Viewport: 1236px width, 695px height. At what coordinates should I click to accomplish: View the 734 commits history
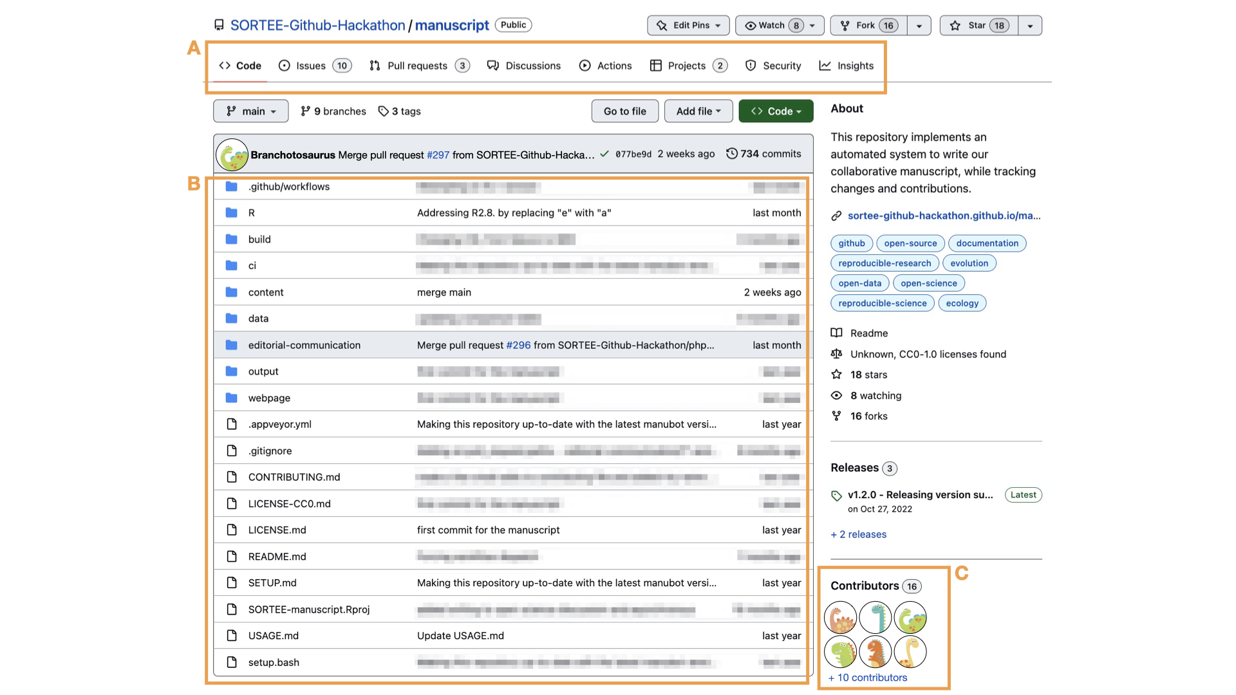point(763,154)
